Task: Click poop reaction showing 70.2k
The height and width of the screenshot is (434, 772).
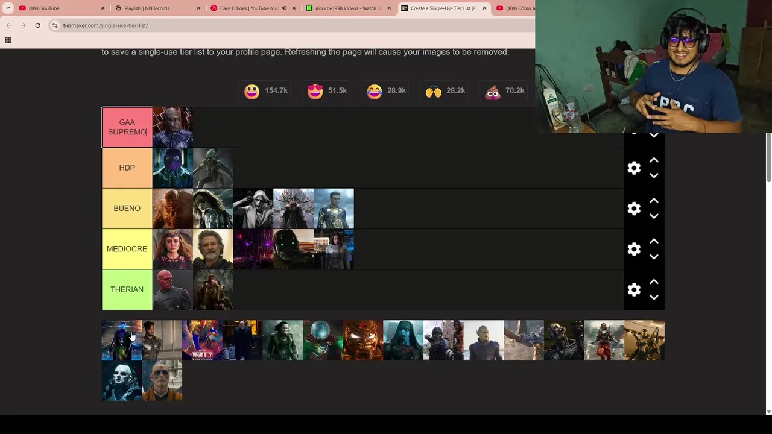Action: click(505, 91)
